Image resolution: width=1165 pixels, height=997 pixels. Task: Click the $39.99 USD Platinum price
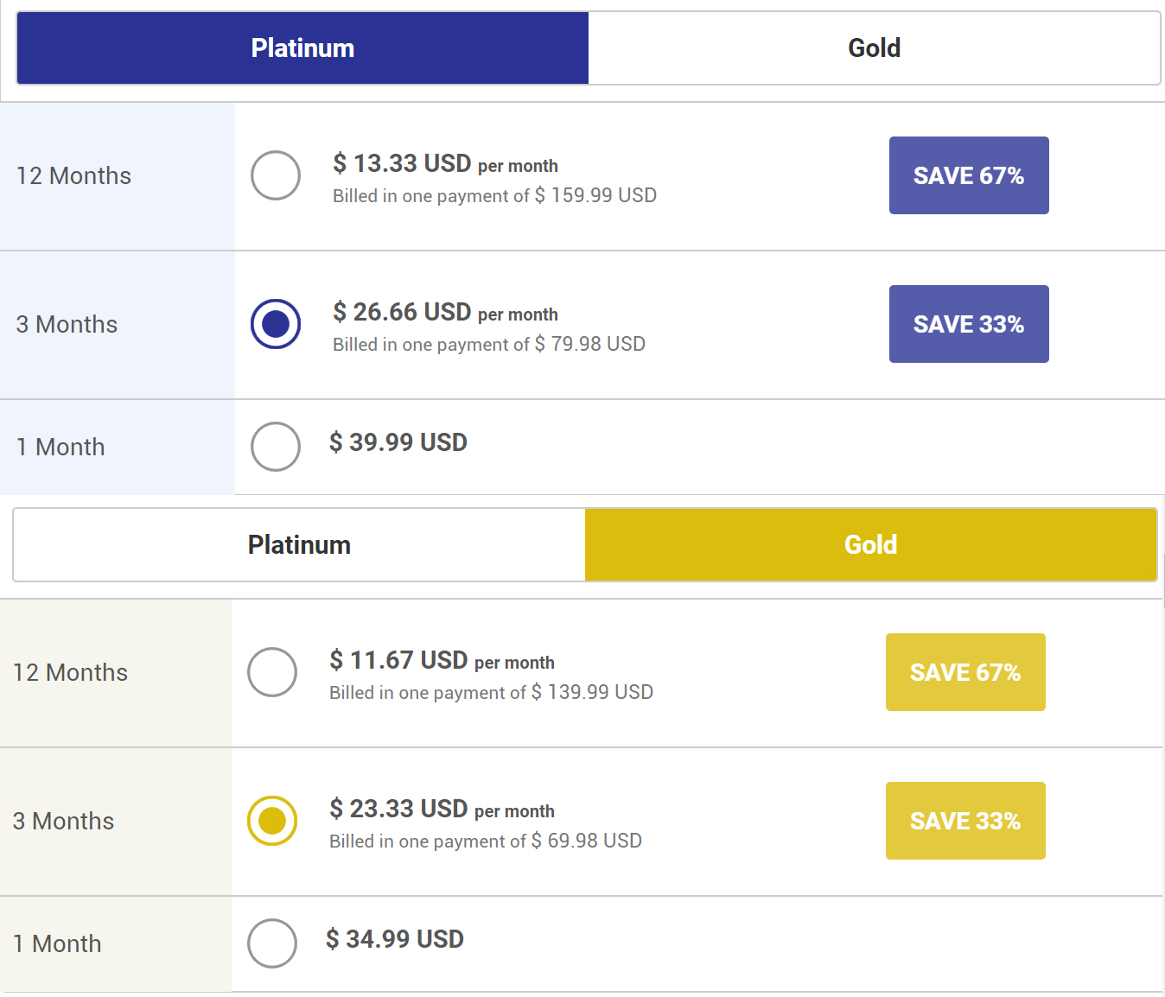pyautogui.click(x=398, y=442)
